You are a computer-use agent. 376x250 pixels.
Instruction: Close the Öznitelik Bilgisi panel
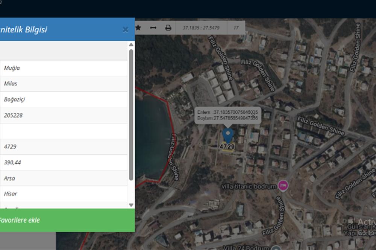click(125, 29)
